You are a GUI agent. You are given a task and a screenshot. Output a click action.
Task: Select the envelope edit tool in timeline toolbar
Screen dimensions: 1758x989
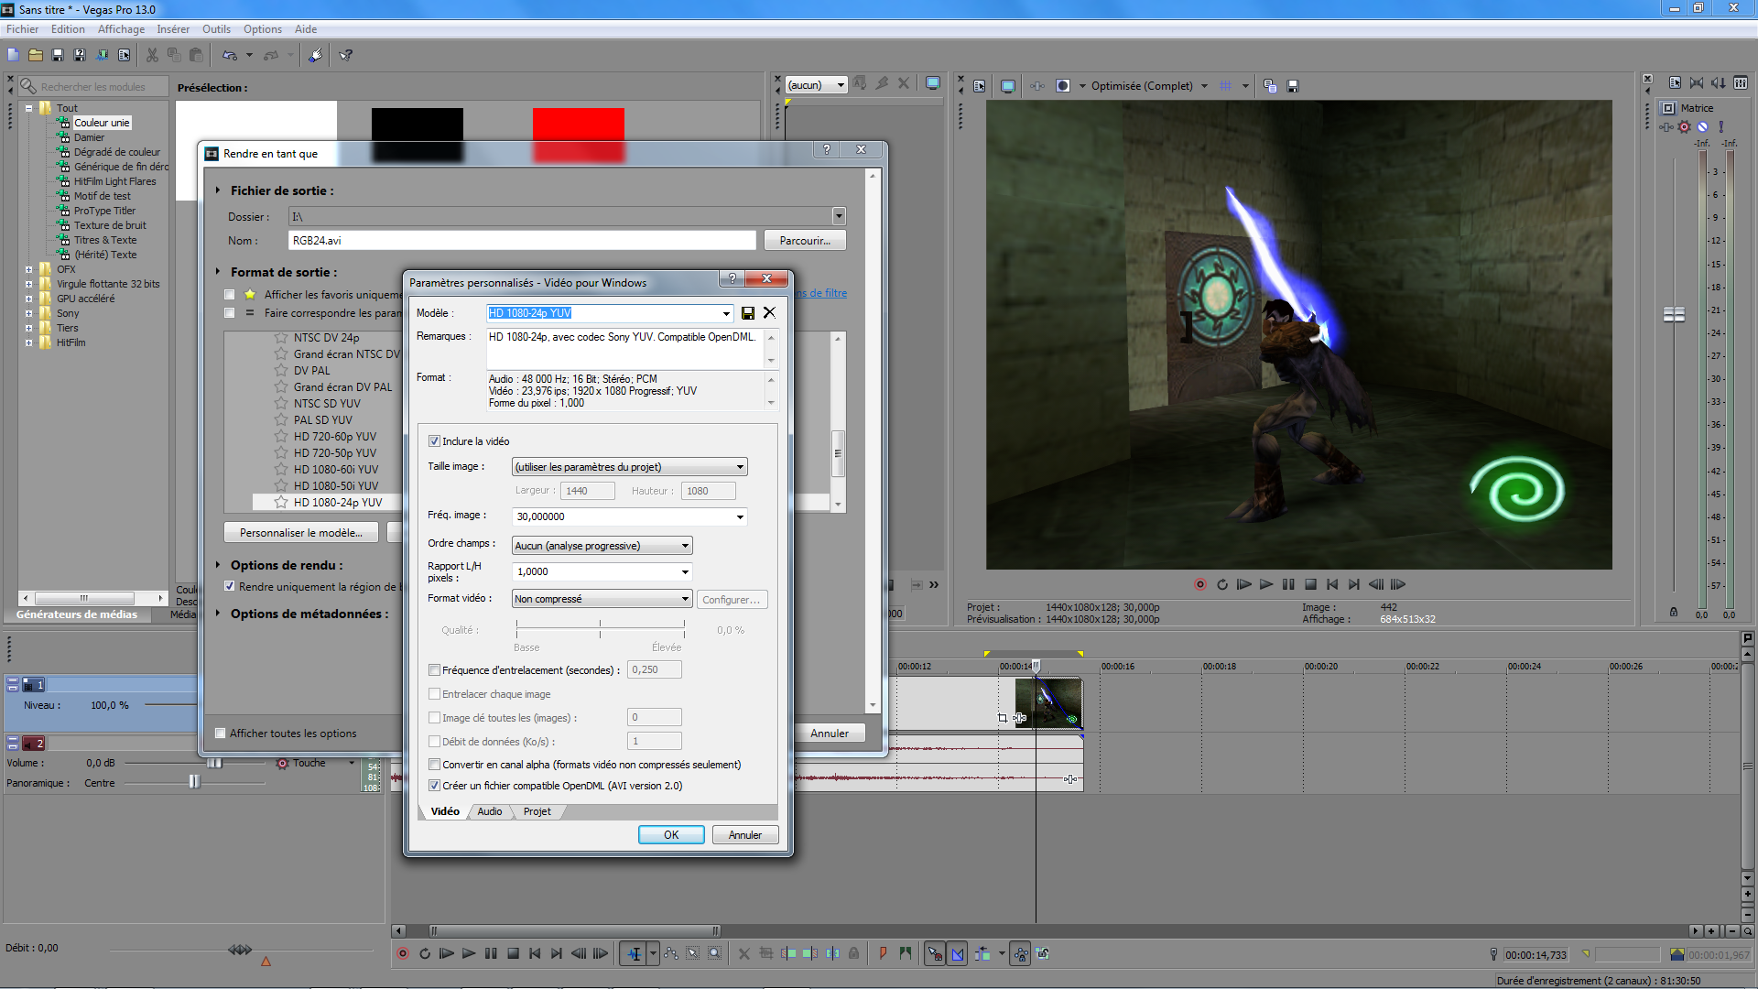point(671,954)
